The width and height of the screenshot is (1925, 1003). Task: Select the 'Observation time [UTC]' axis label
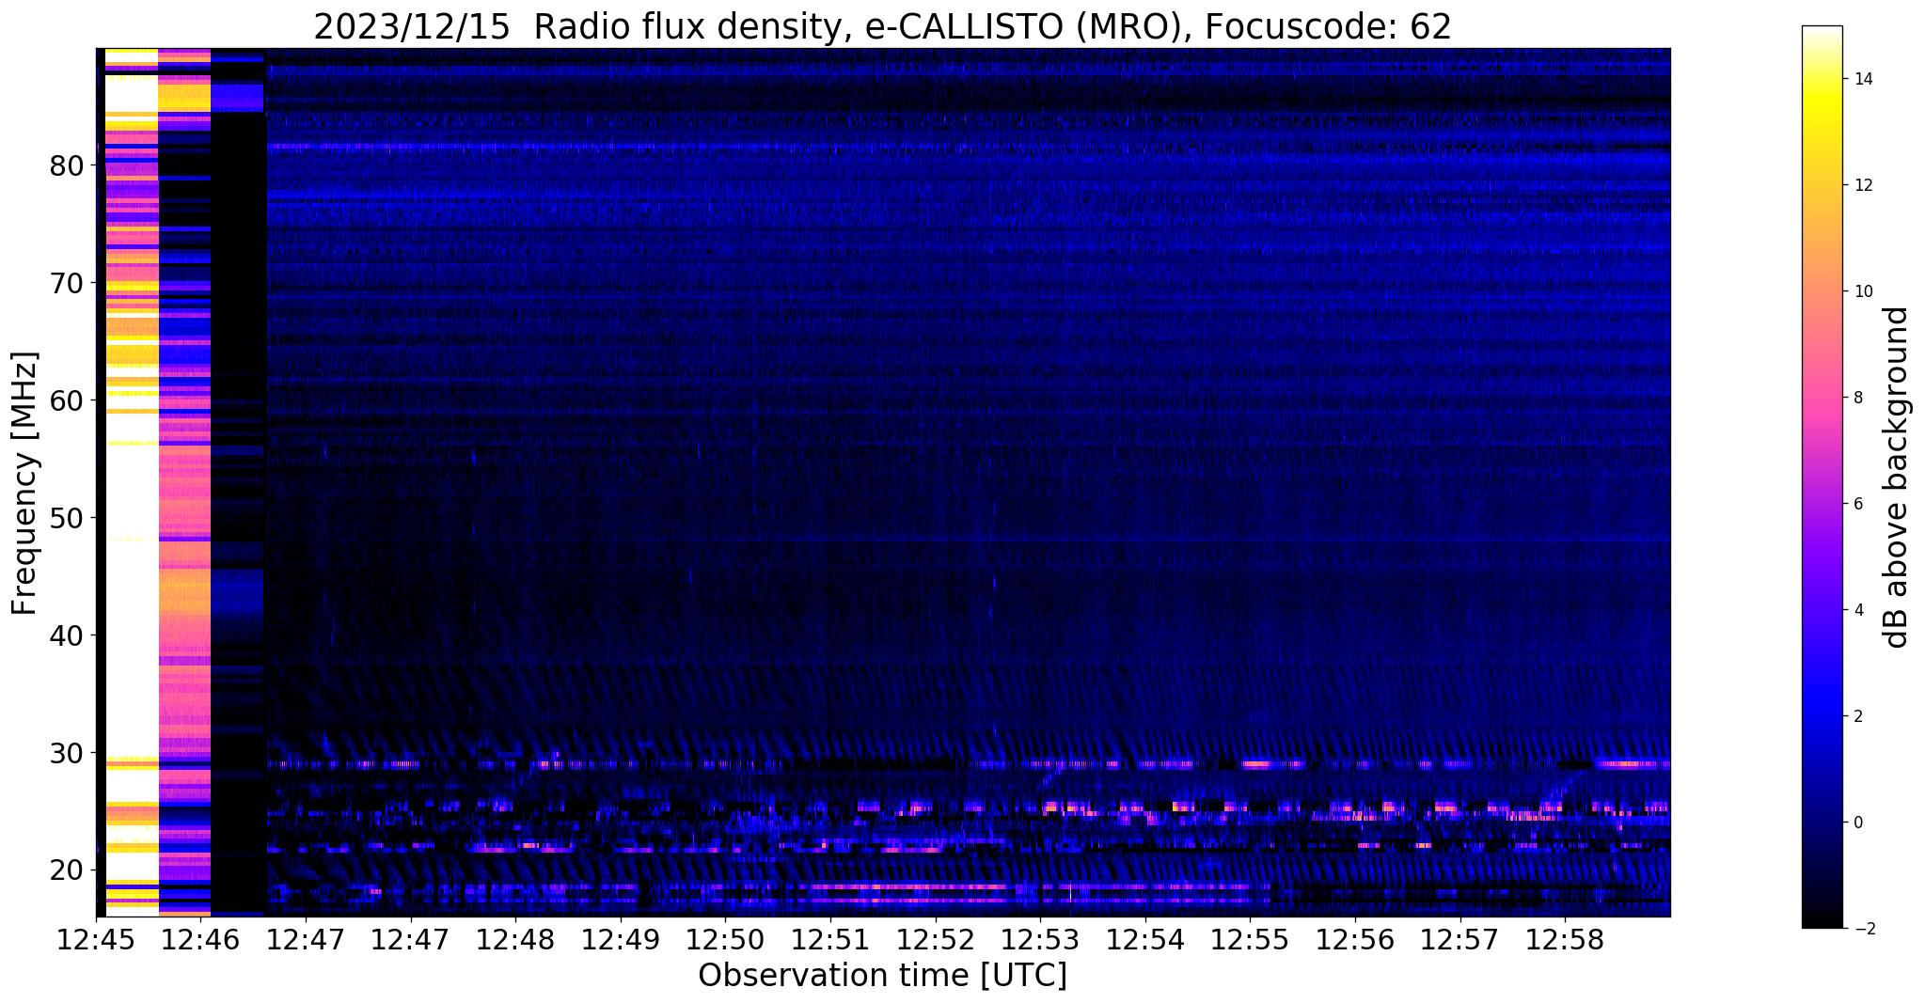[882, 976]
